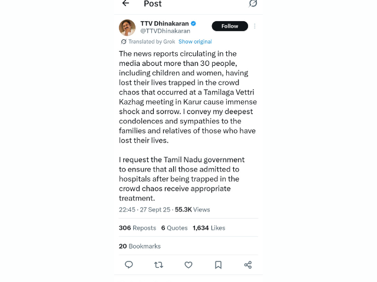This screenshot has height=282, width=377.
Task: Open the three-dot more options menu
Action: pos(254,26)
